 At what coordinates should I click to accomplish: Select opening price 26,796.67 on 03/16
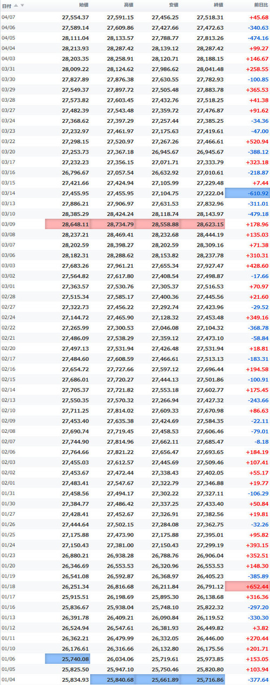76,172
